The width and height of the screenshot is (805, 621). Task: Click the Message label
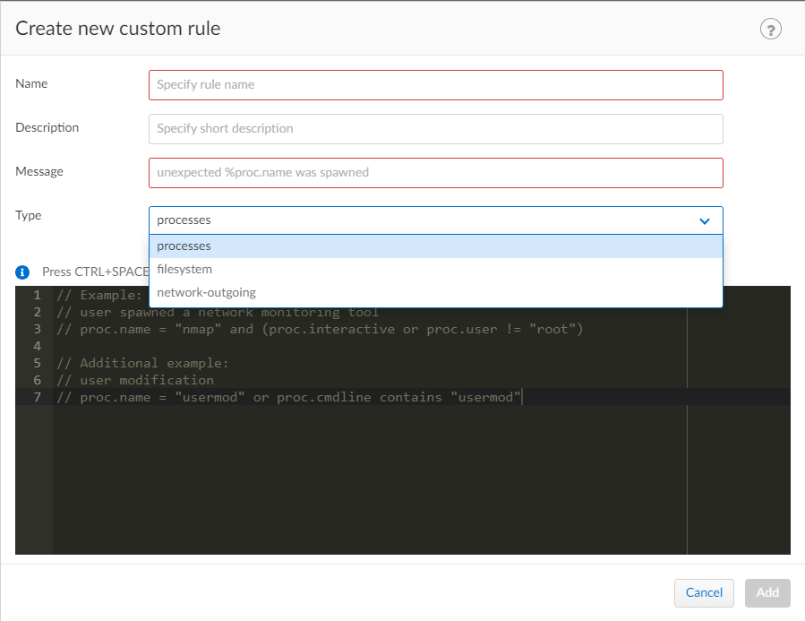tap(39, 171)
